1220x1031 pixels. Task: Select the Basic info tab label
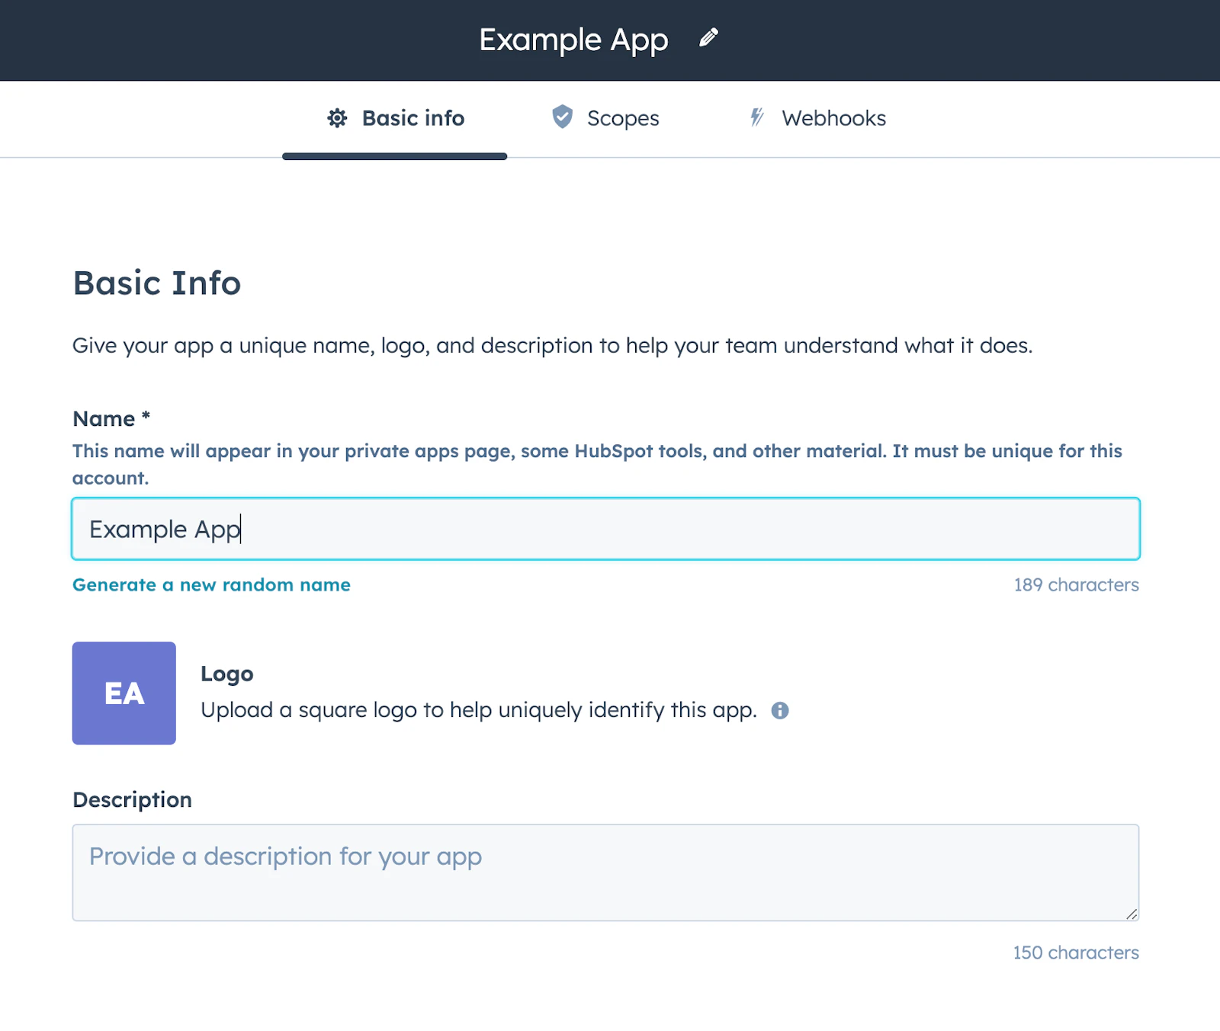[x=413, y=118]
